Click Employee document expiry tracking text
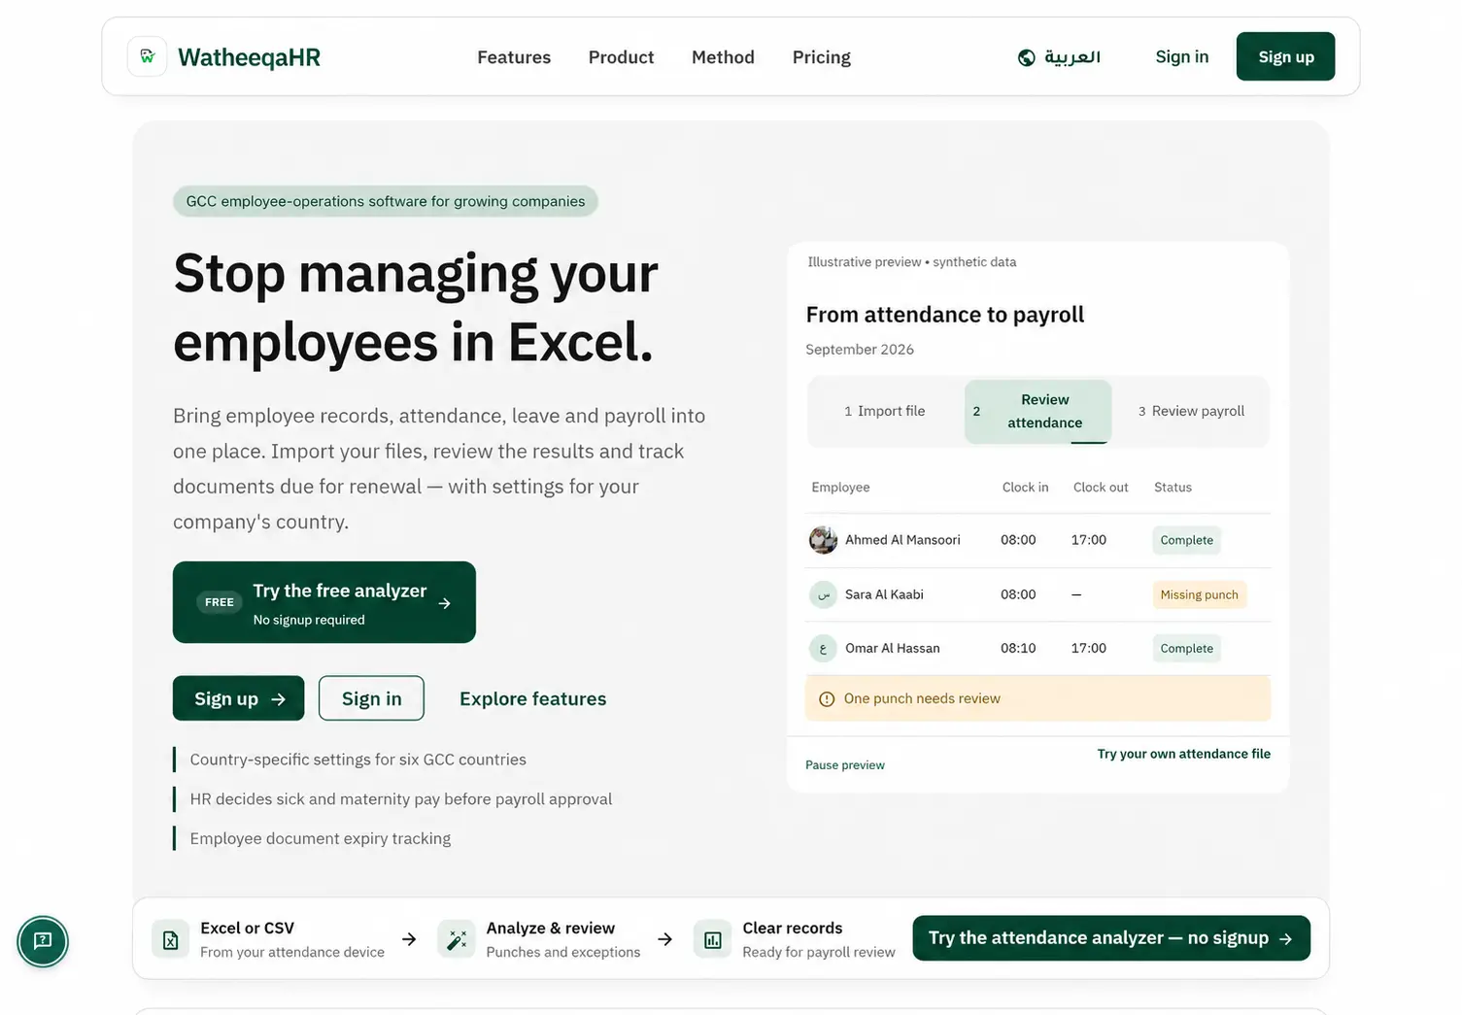 321,838
